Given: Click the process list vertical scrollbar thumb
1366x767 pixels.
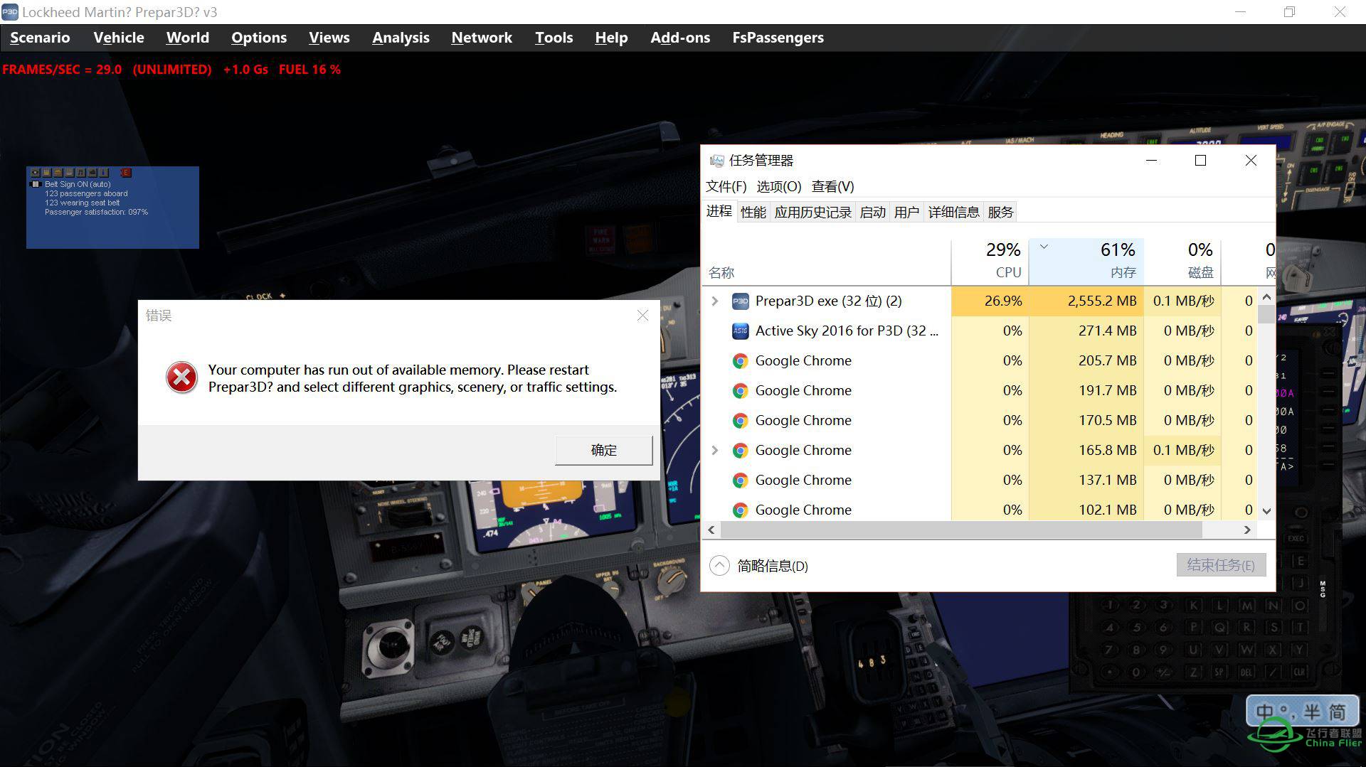Looking at the screenshot, I should click(1266, 314).
